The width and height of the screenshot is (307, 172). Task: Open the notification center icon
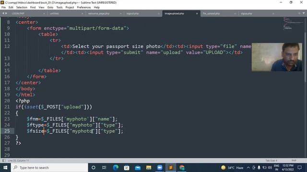tap(299, 168)
